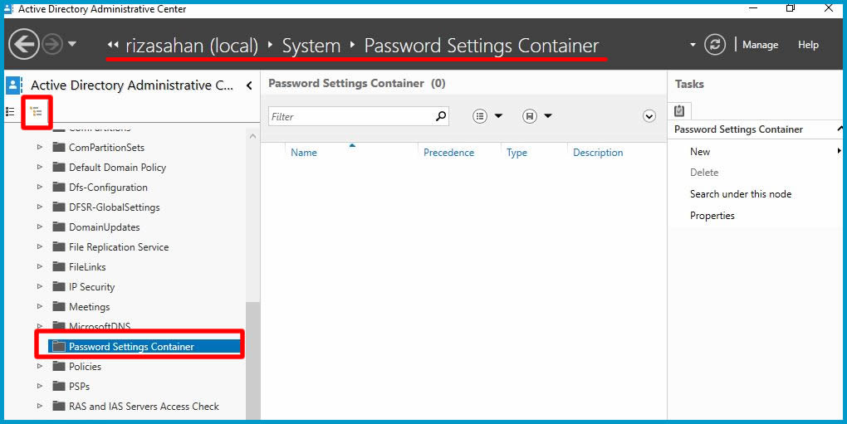Click the filter search magnifier icon

tap(441, 116)
